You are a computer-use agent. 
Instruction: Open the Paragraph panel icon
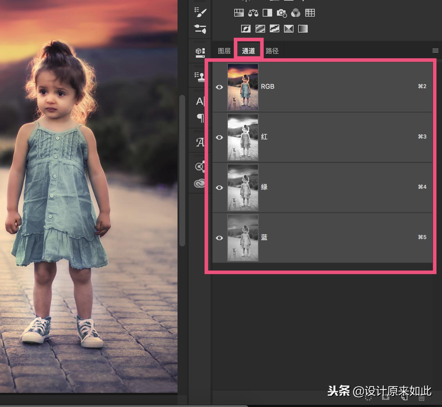click(x=200, y=118)
